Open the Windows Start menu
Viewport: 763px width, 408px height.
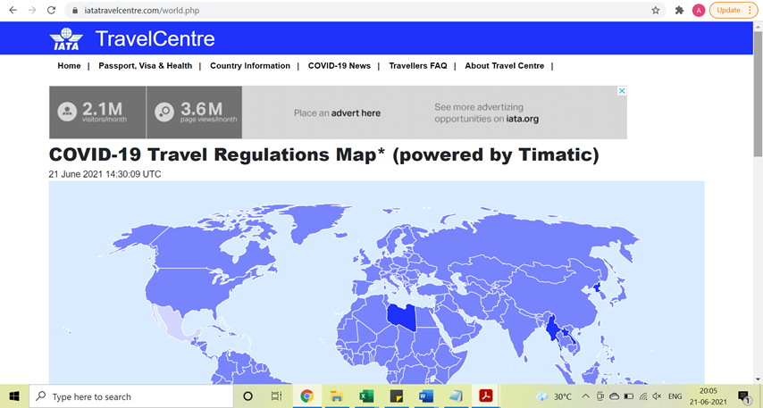[x=14, y=396]
